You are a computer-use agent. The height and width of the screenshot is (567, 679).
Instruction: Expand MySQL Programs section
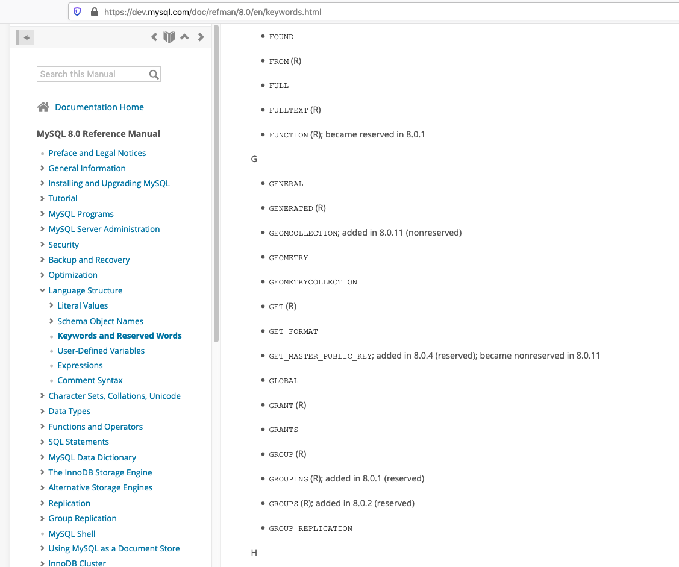[x=42, y=214]
